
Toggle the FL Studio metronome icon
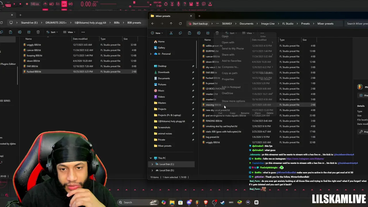click(45, 4)
